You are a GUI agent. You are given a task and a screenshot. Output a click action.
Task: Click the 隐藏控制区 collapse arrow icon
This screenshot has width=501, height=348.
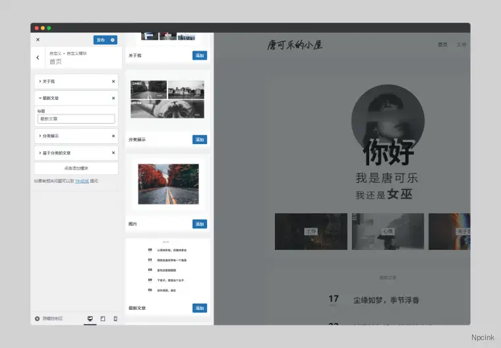pos(37,318)
